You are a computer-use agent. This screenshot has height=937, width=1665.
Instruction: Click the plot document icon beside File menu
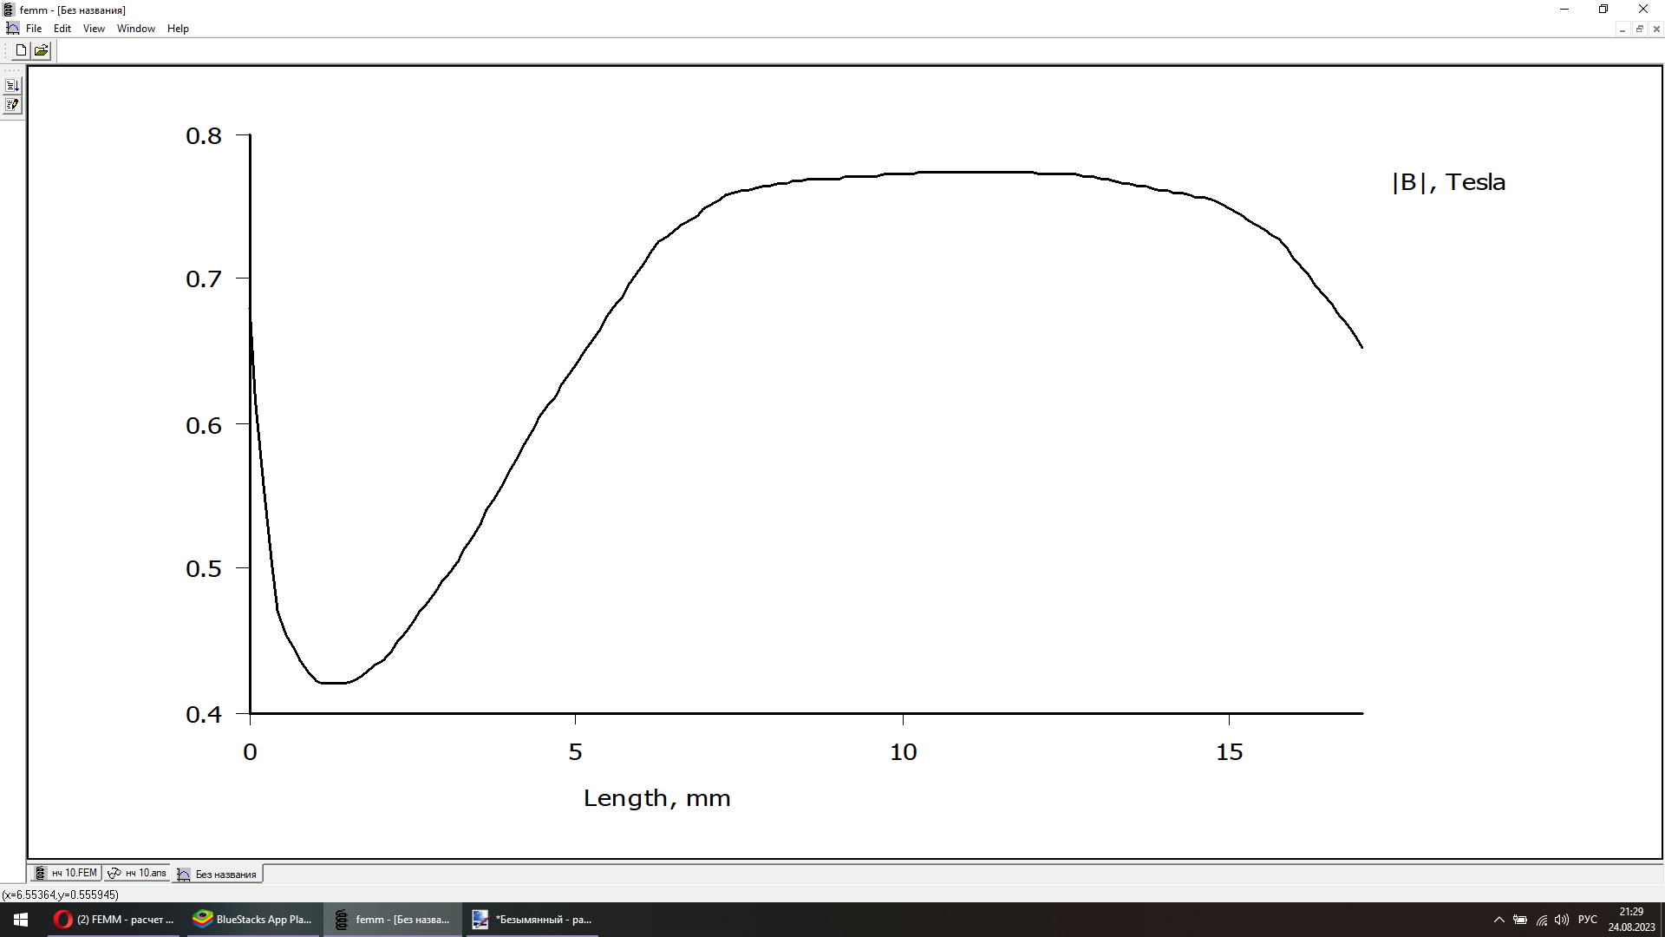coord(12,29)
